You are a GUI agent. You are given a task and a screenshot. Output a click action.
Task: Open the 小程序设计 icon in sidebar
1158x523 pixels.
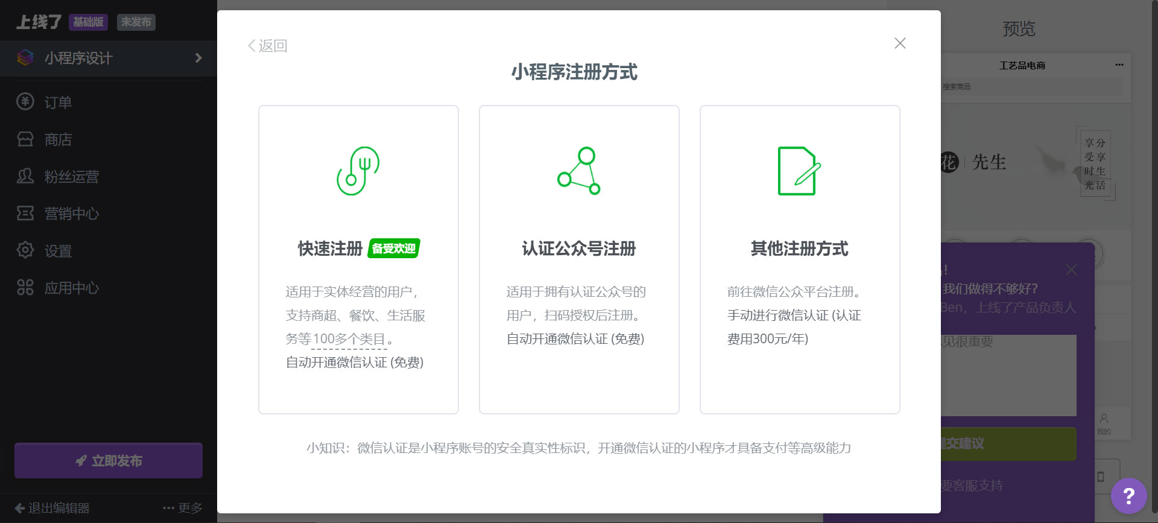(25, 58)
